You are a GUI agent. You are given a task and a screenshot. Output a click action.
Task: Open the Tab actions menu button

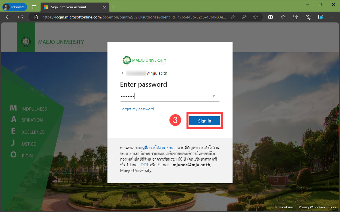34,7
